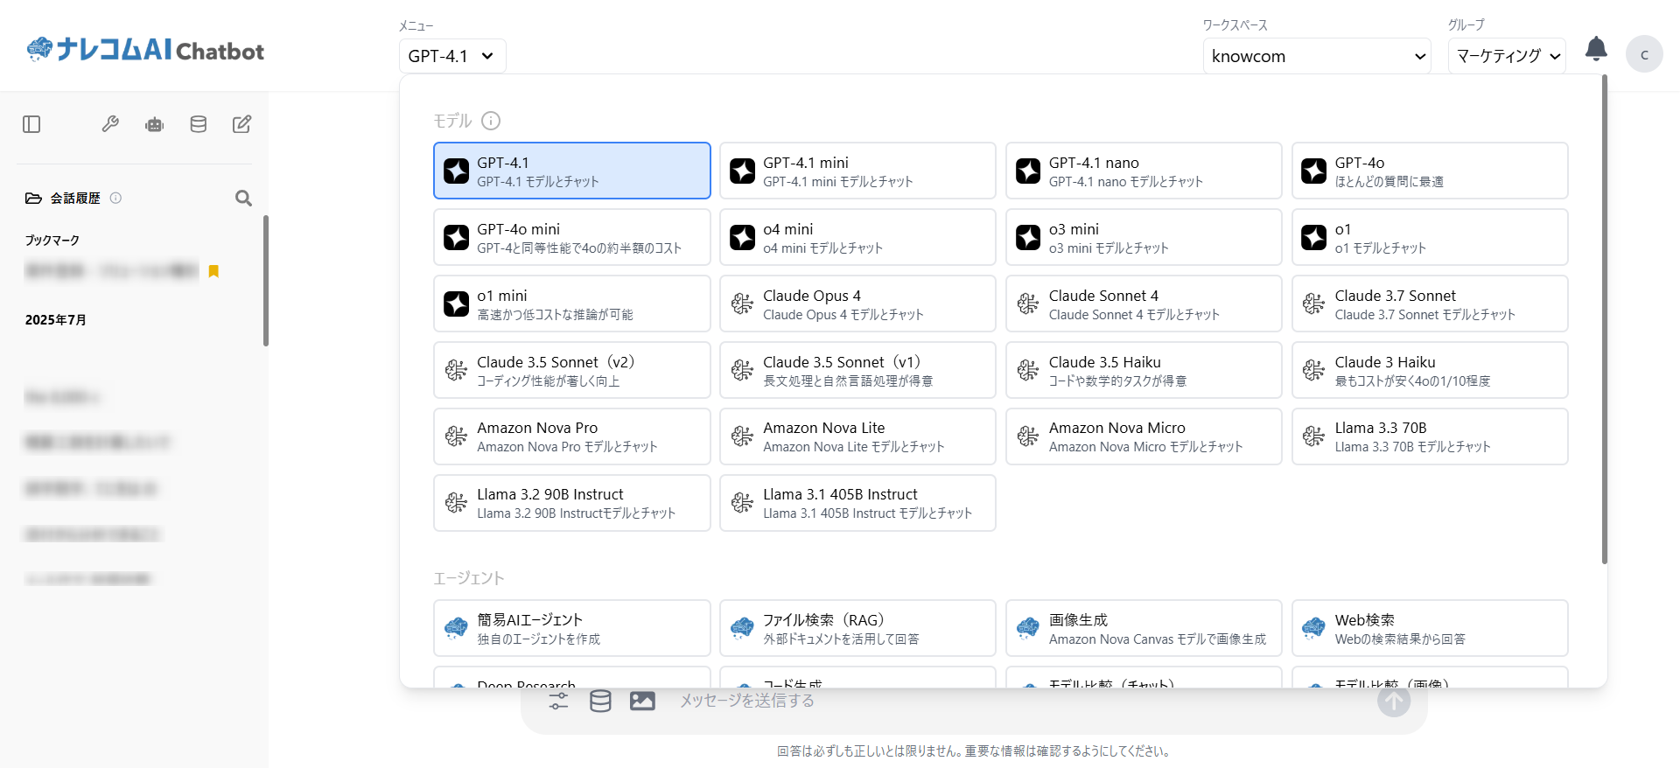Pick Claude 3 Haiku model
Image resolution: width=1680 pixels, height=768 pixels.
pyautogui.click(x=1430, y=370)
